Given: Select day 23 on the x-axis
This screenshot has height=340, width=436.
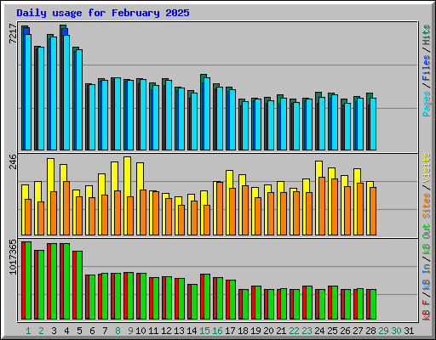Looking at the screenshot, I should pyautogui.click(x=307, y=331).
